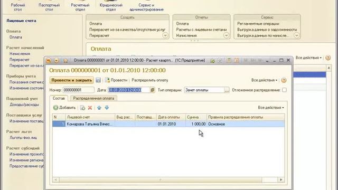
Task: Click the 01.01.2010 Дата оплаты cell
Action: coord(171,124)
